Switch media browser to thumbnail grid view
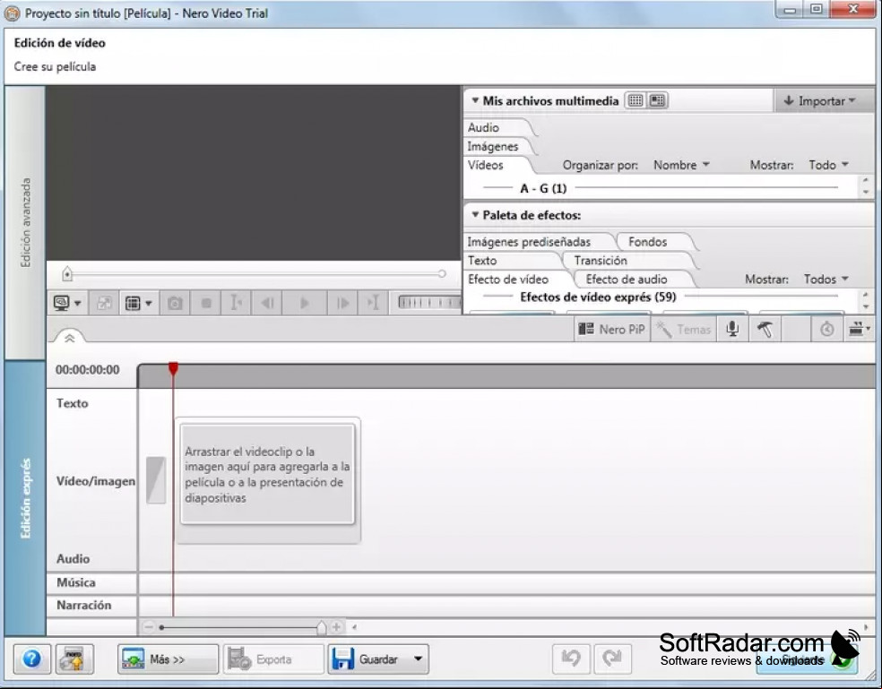The width and height of the screenshot is (882, 689). 636,100
